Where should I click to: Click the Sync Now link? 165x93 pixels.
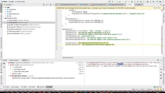(x=157, y=8)
